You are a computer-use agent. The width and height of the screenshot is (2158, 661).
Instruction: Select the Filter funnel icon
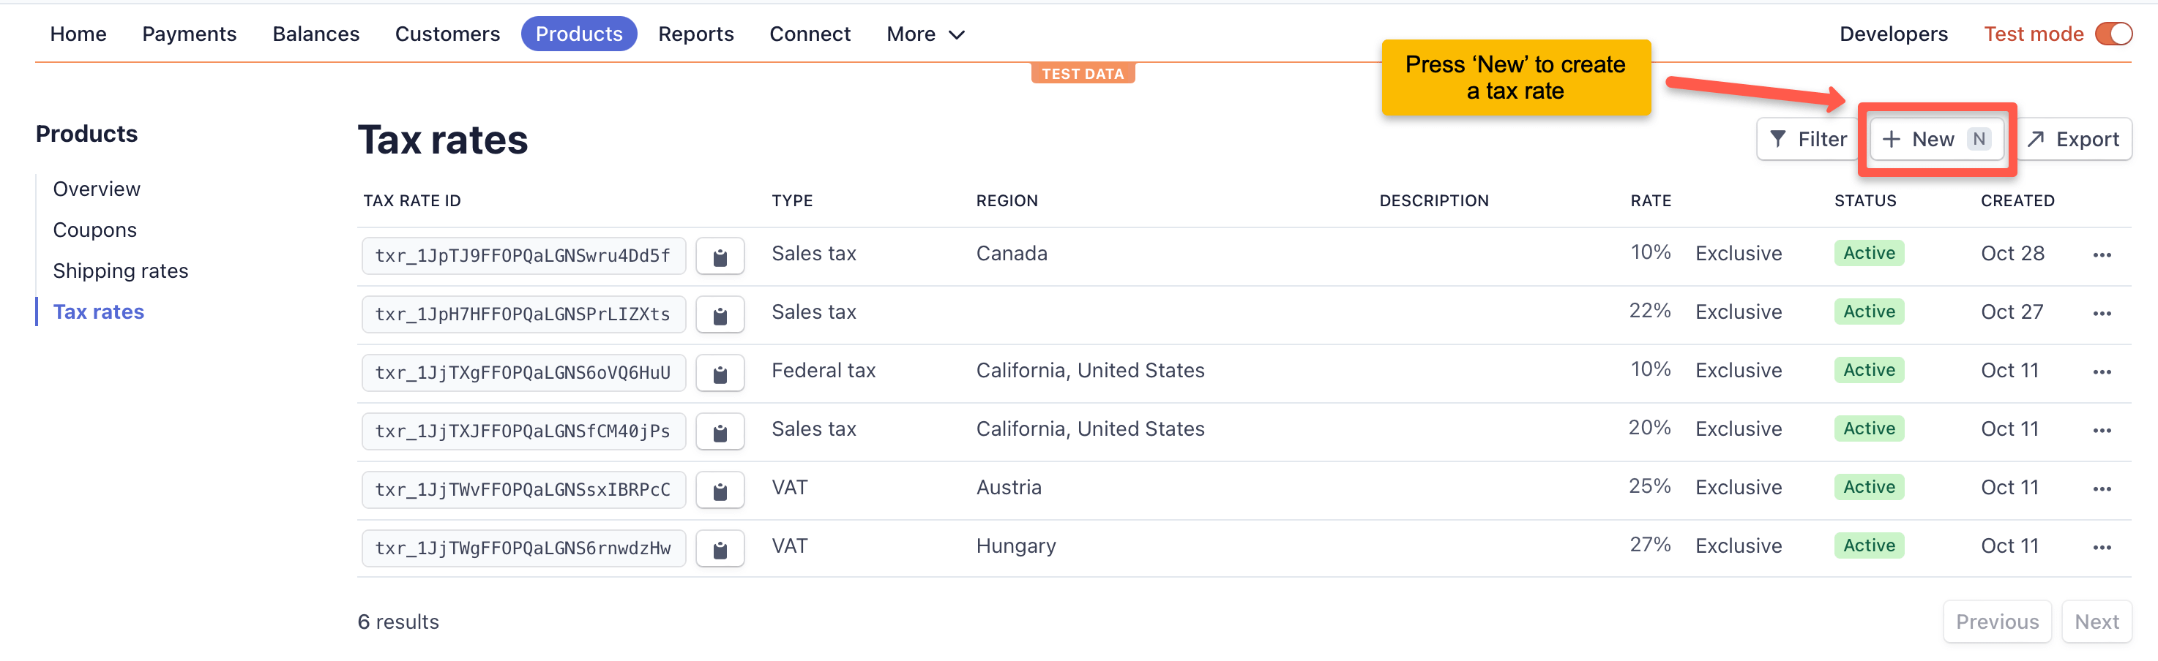pos(1780,139)
